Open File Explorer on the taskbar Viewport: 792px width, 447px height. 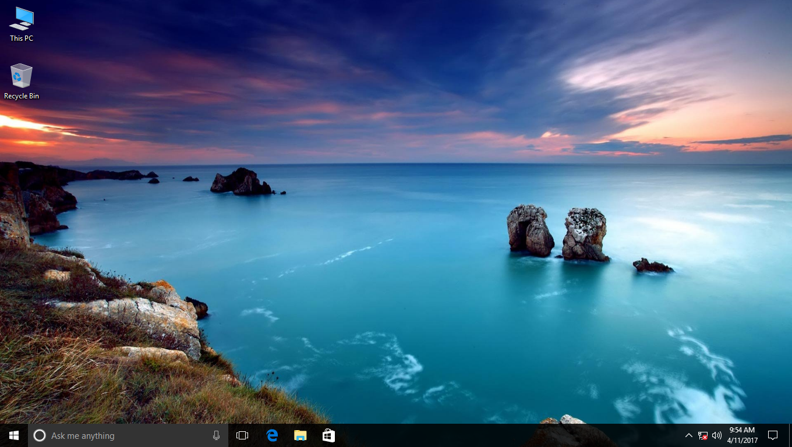click(300, 435)
